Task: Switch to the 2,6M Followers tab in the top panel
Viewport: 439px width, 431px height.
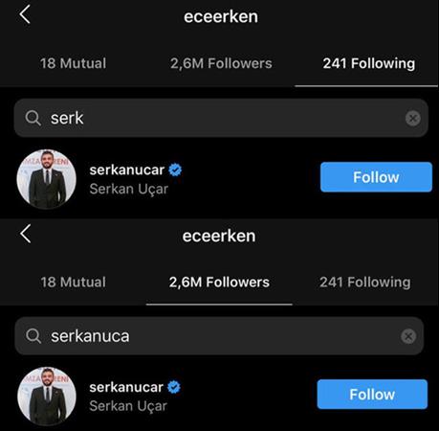Action: point(221,63)
